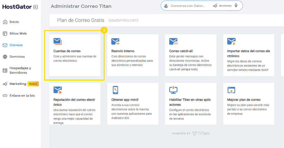Click the Correo catch-all envelope icon
This screenshot has height=148, width=284.
point(173,41)
